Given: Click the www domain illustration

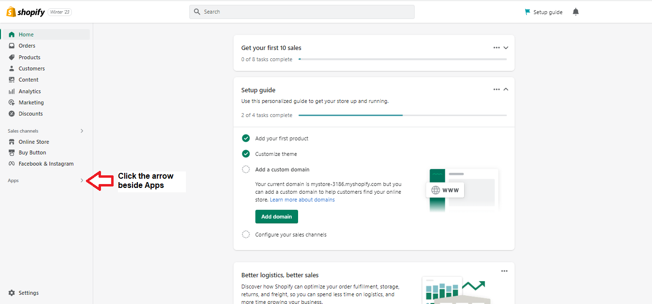Looking at the screenshot, I should tap(463, 190).
